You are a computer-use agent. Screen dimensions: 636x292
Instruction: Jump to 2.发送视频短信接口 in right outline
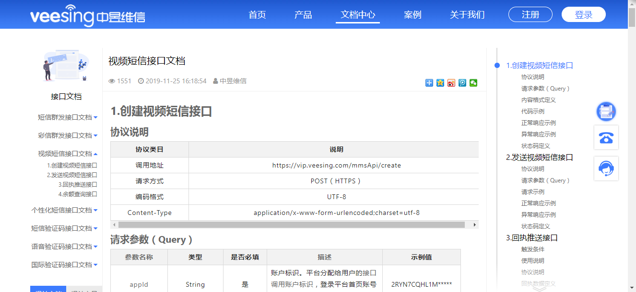point(540,157)
